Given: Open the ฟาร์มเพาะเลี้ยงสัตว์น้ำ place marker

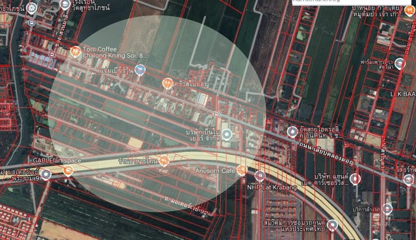Looking at the screenshot, I should (x=400, y=64).
